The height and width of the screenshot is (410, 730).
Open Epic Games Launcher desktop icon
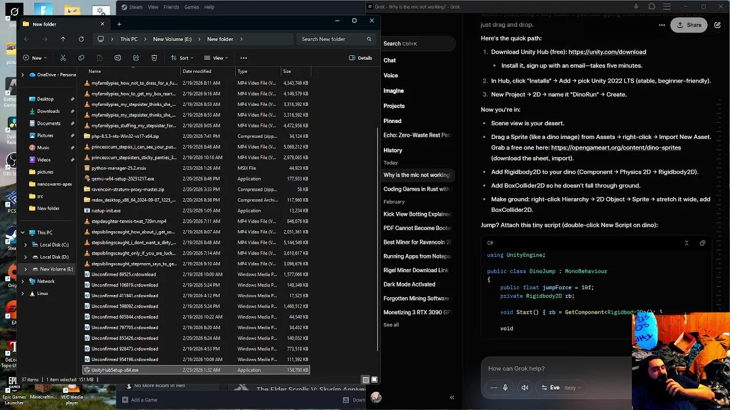pyautogui.click(x=14, y=390)
